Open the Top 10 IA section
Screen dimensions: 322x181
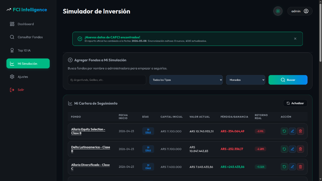pyautogui.click(x=28, y=50)
